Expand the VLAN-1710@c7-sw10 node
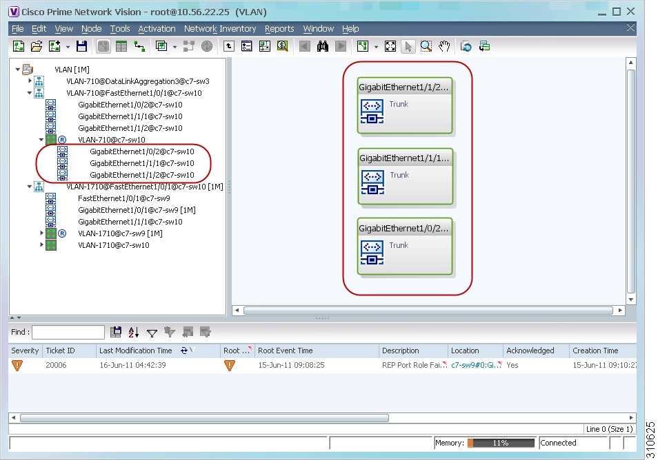The image size is (658, 460). tap(41, 244)
